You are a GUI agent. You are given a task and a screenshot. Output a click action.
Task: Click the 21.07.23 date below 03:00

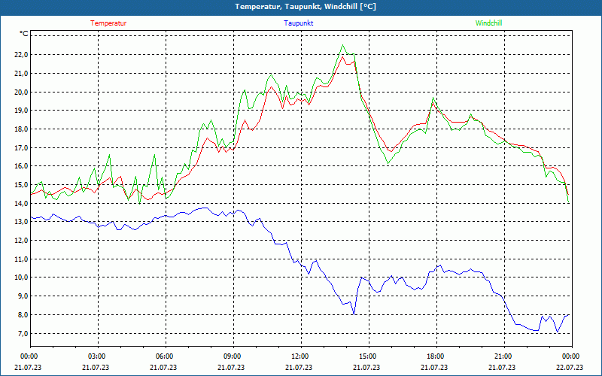click(x=96, y=367)
